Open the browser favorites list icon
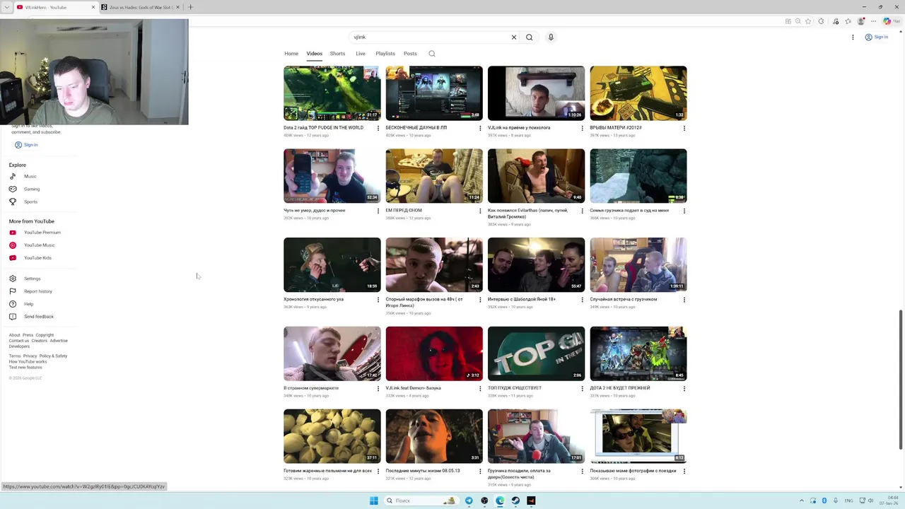Viewport: 905px width, 509px height. 848,21
